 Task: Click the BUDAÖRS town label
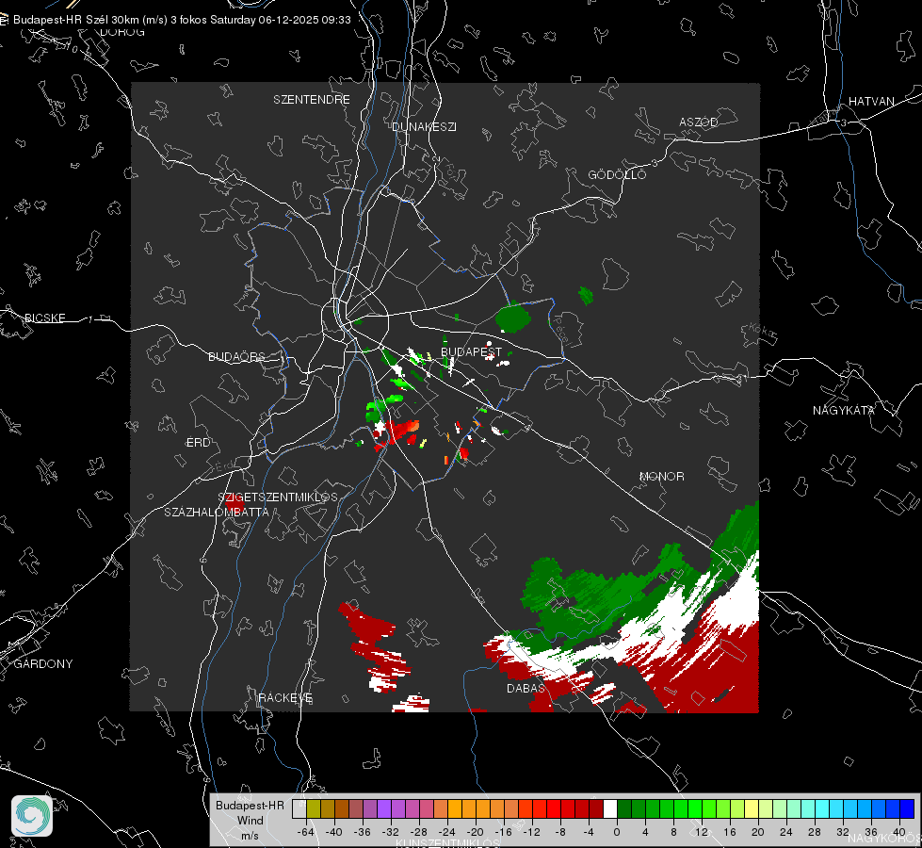pyautogui.click(x=237, y=356)
